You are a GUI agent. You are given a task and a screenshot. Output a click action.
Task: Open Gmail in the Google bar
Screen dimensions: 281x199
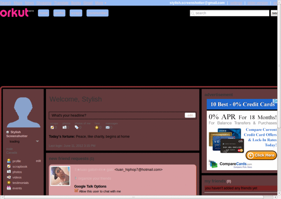[x=88, y=3]
